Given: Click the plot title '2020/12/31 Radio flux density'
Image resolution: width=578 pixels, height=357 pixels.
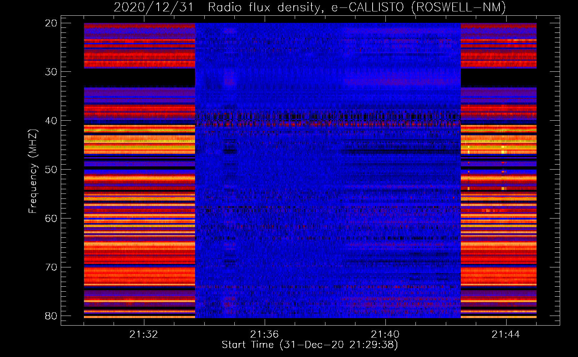Looking at the screenshot, I should tap(310, 7).
